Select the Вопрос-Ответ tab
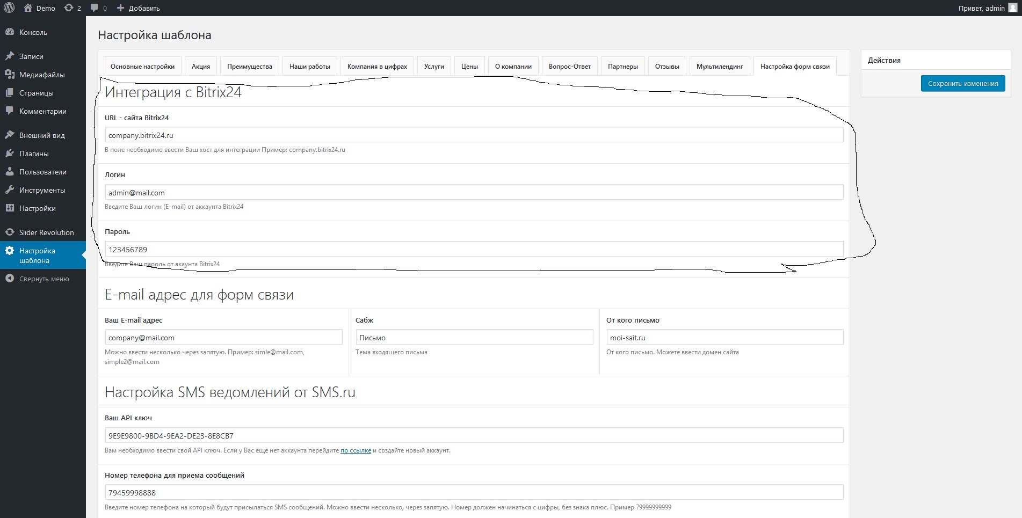 point(569,67)
